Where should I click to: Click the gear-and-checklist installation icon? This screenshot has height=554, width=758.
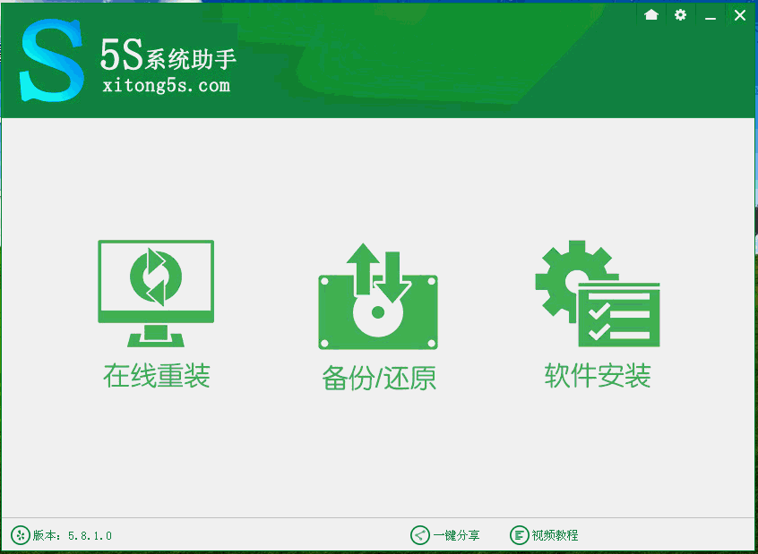(597, 295)
